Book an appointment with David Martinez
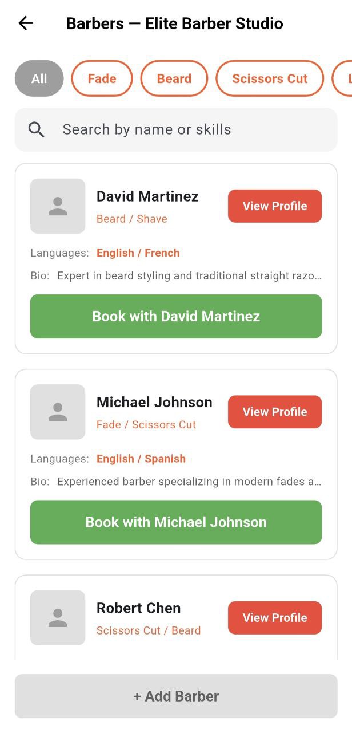This screenshot has width=352, height=733. pyautogui.click(x=175, y=316)
